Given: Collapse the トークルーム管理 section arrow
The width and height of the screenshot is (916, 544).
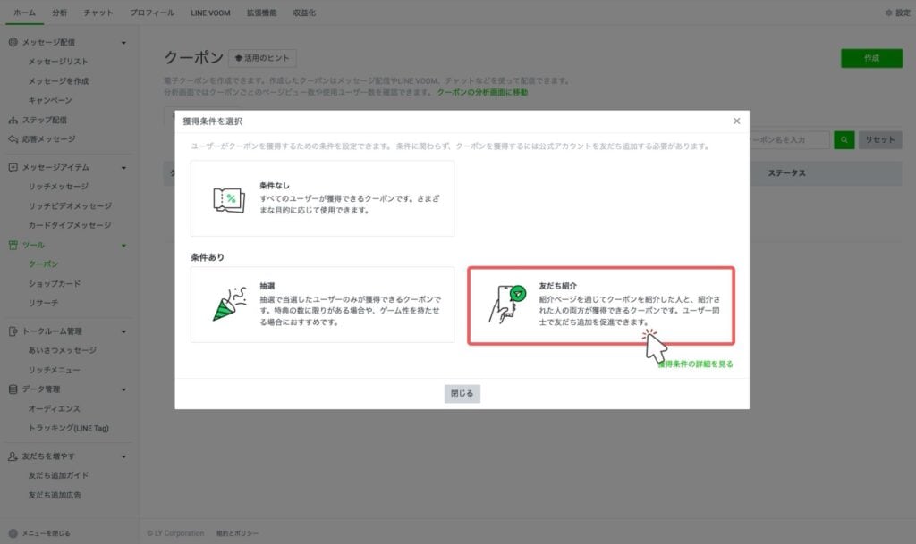Looking at the screenshot, I should click(x=123, y=331).
